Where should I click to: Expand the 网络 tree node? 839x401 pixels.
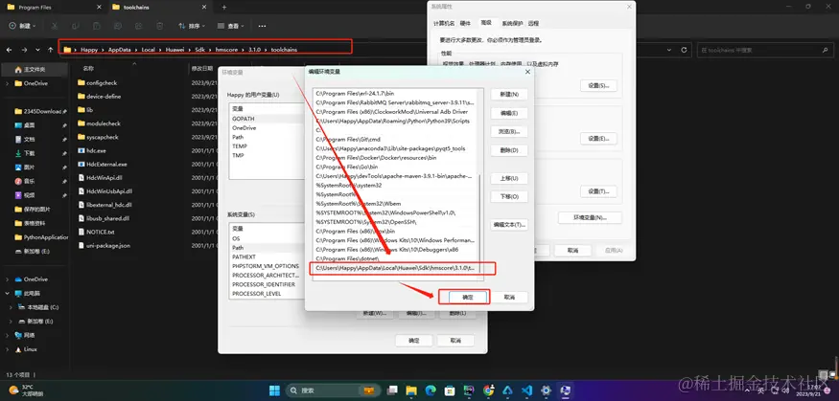7,335
